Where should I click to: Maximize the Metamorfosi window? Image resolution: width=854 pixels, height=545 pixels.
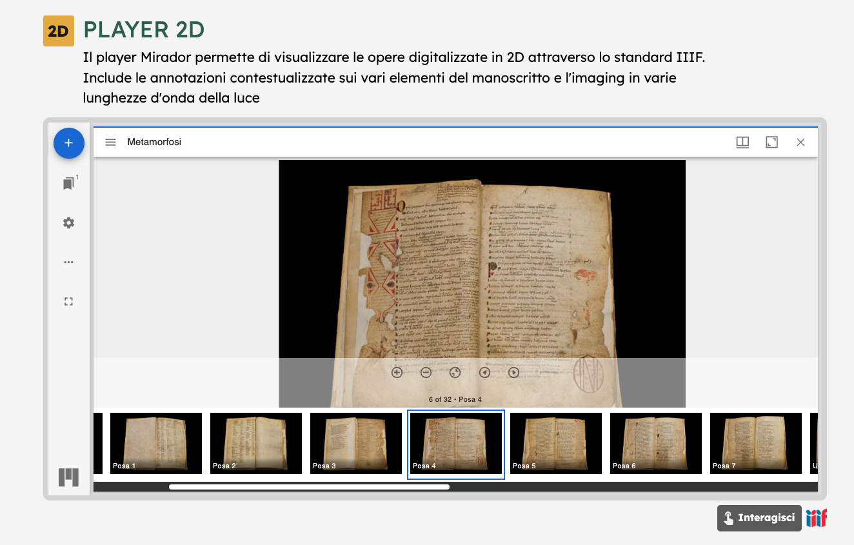771,142
